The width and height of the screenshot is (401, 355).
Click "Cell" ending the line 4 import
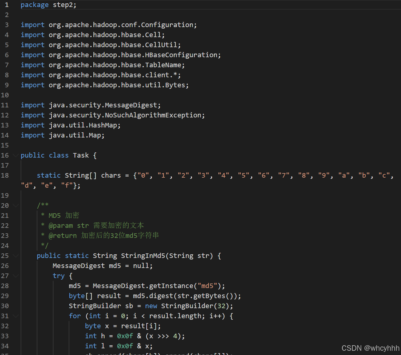pyautogui.click(x=153, y=35)
